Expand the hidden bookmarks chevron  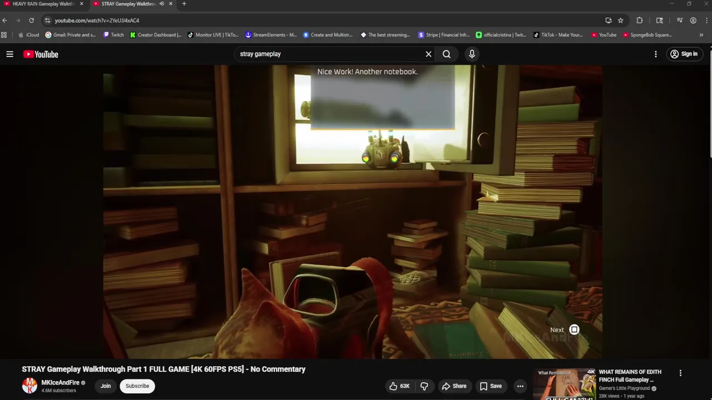pyautogui.click(x=701, y=35)
